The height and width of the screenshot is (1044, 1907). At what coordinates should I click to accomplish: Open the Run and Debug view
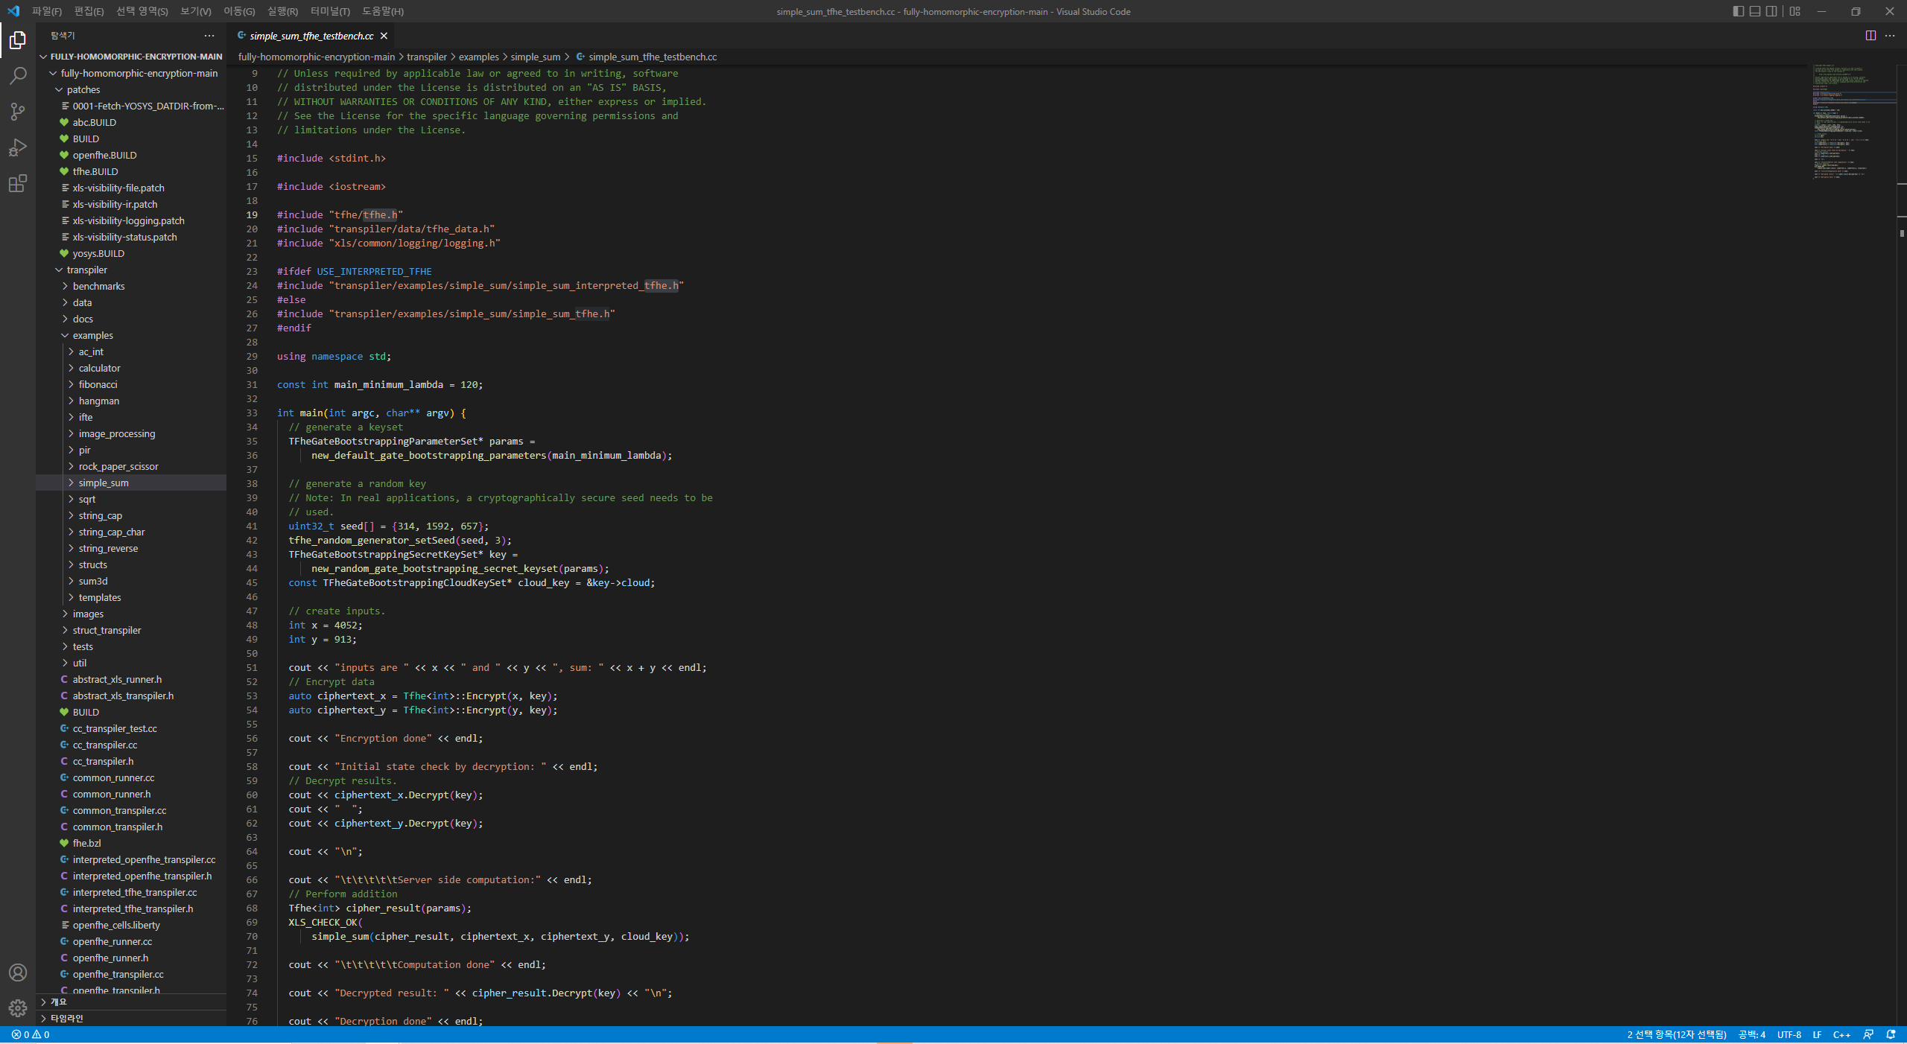point(18,147)
